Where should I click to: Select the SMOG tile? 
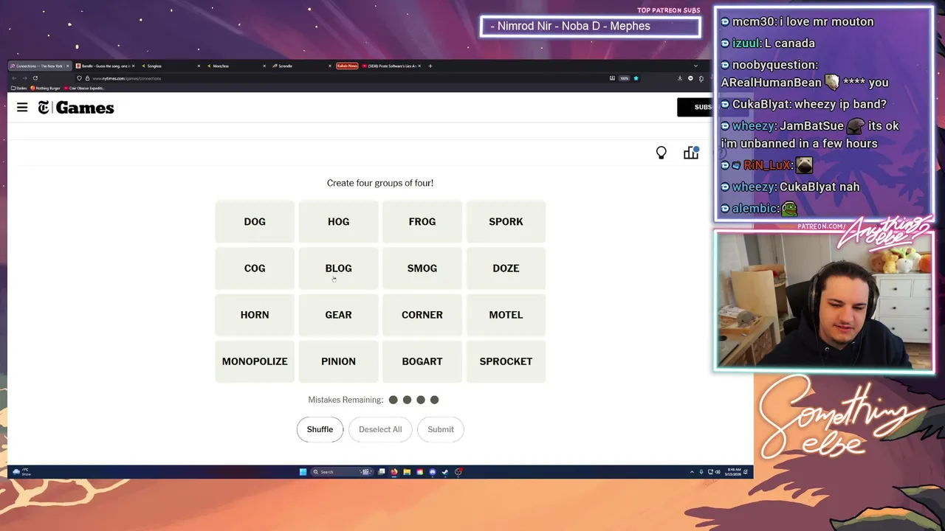[422, 268]
